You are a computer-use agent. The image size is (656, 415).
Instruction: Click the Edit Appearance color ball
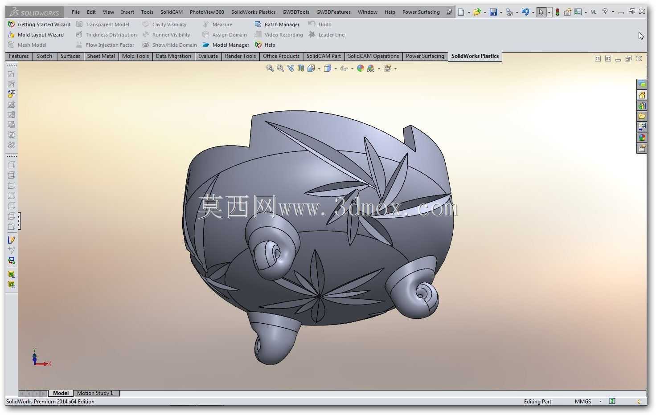pos(360,68)
